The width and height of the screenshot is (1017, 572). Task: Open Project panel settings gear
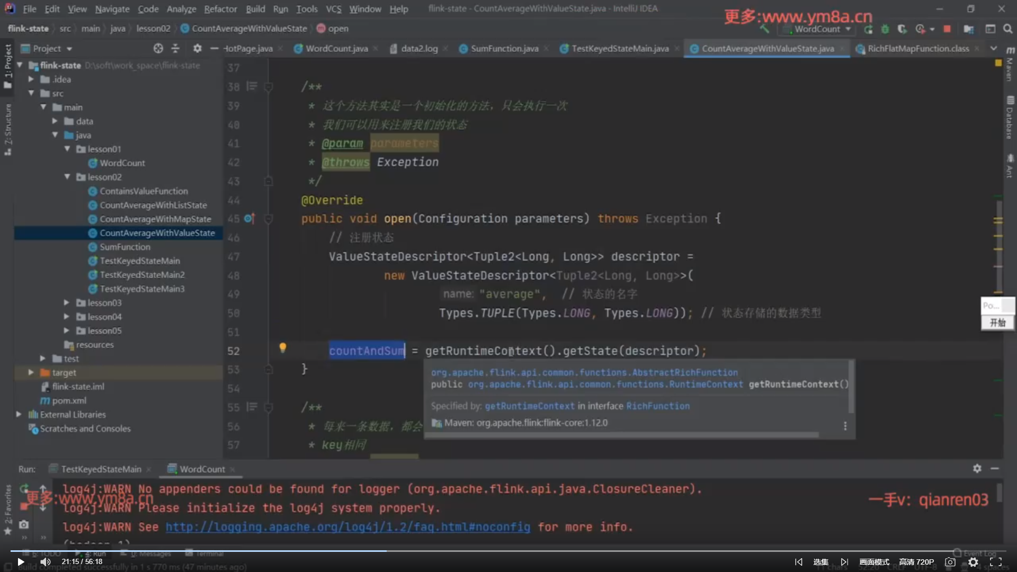tap(197, 48)
